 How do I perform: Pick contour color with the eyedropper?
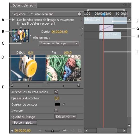[x=64, y=104]
